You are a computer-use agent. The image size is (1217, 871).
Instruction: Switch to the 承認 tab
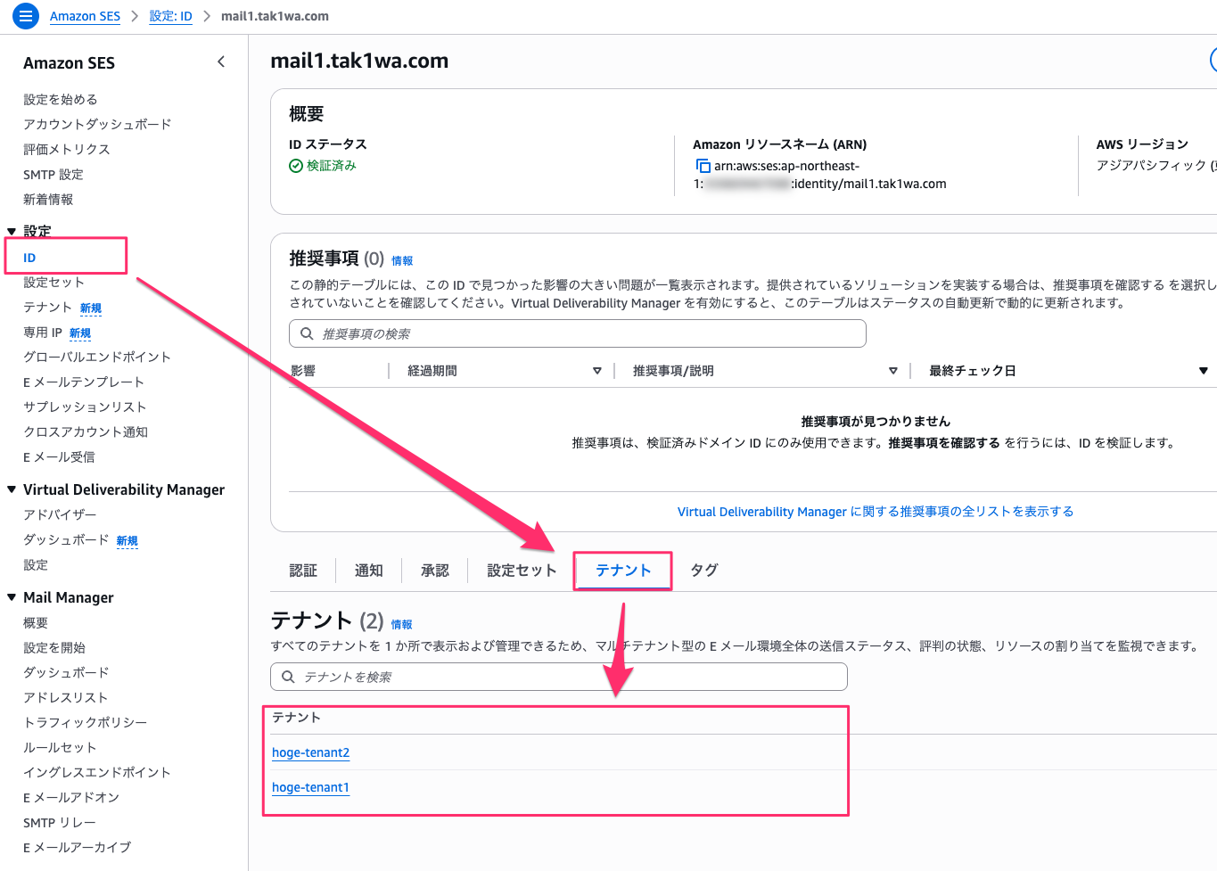click(x=435, y=571)
